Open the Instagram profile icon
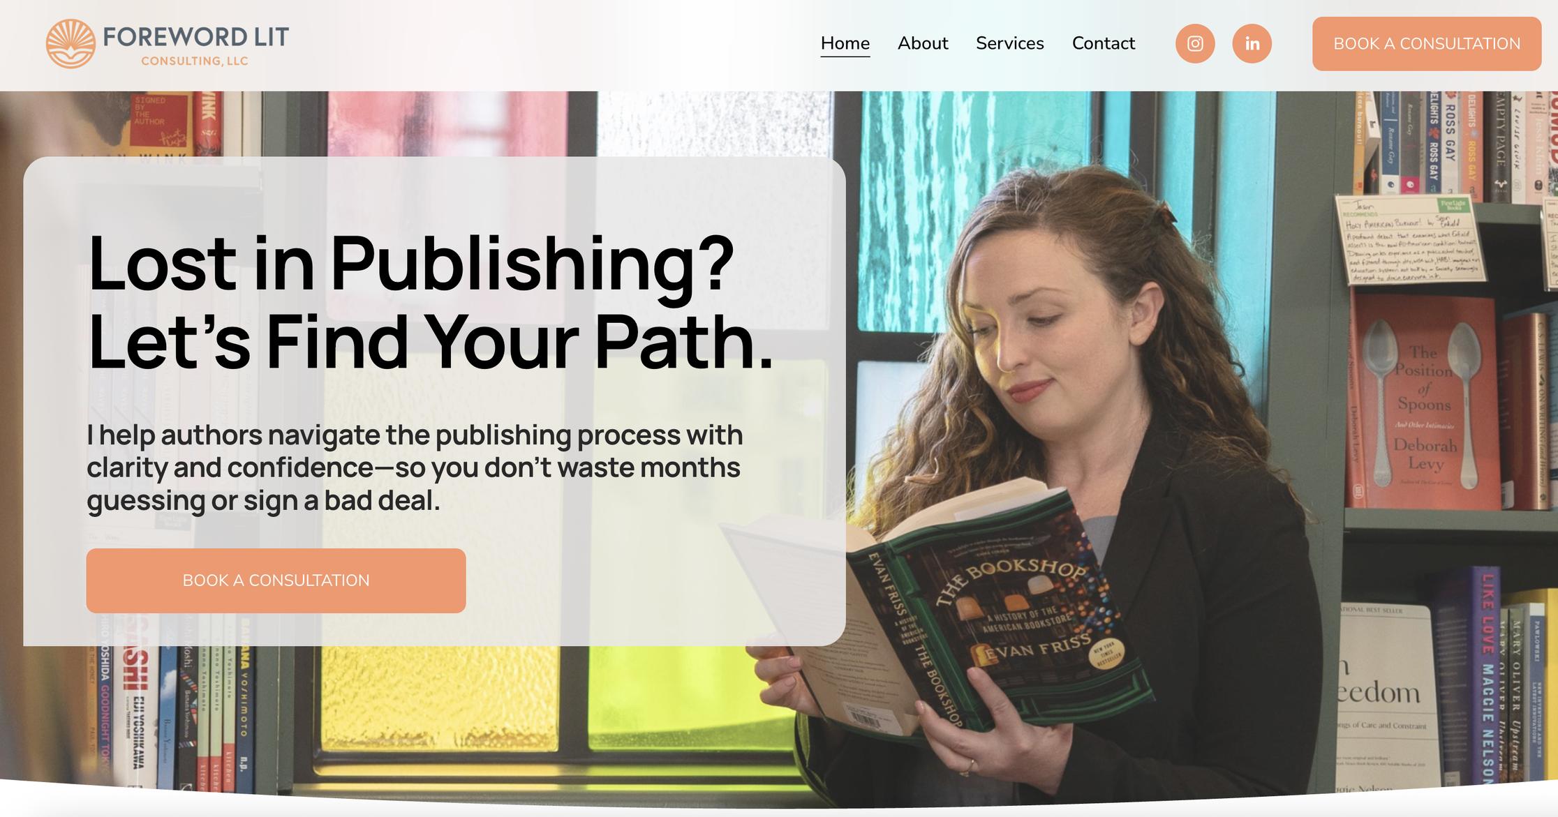Screen dimensions: 1558x817 pos(1195,43)
